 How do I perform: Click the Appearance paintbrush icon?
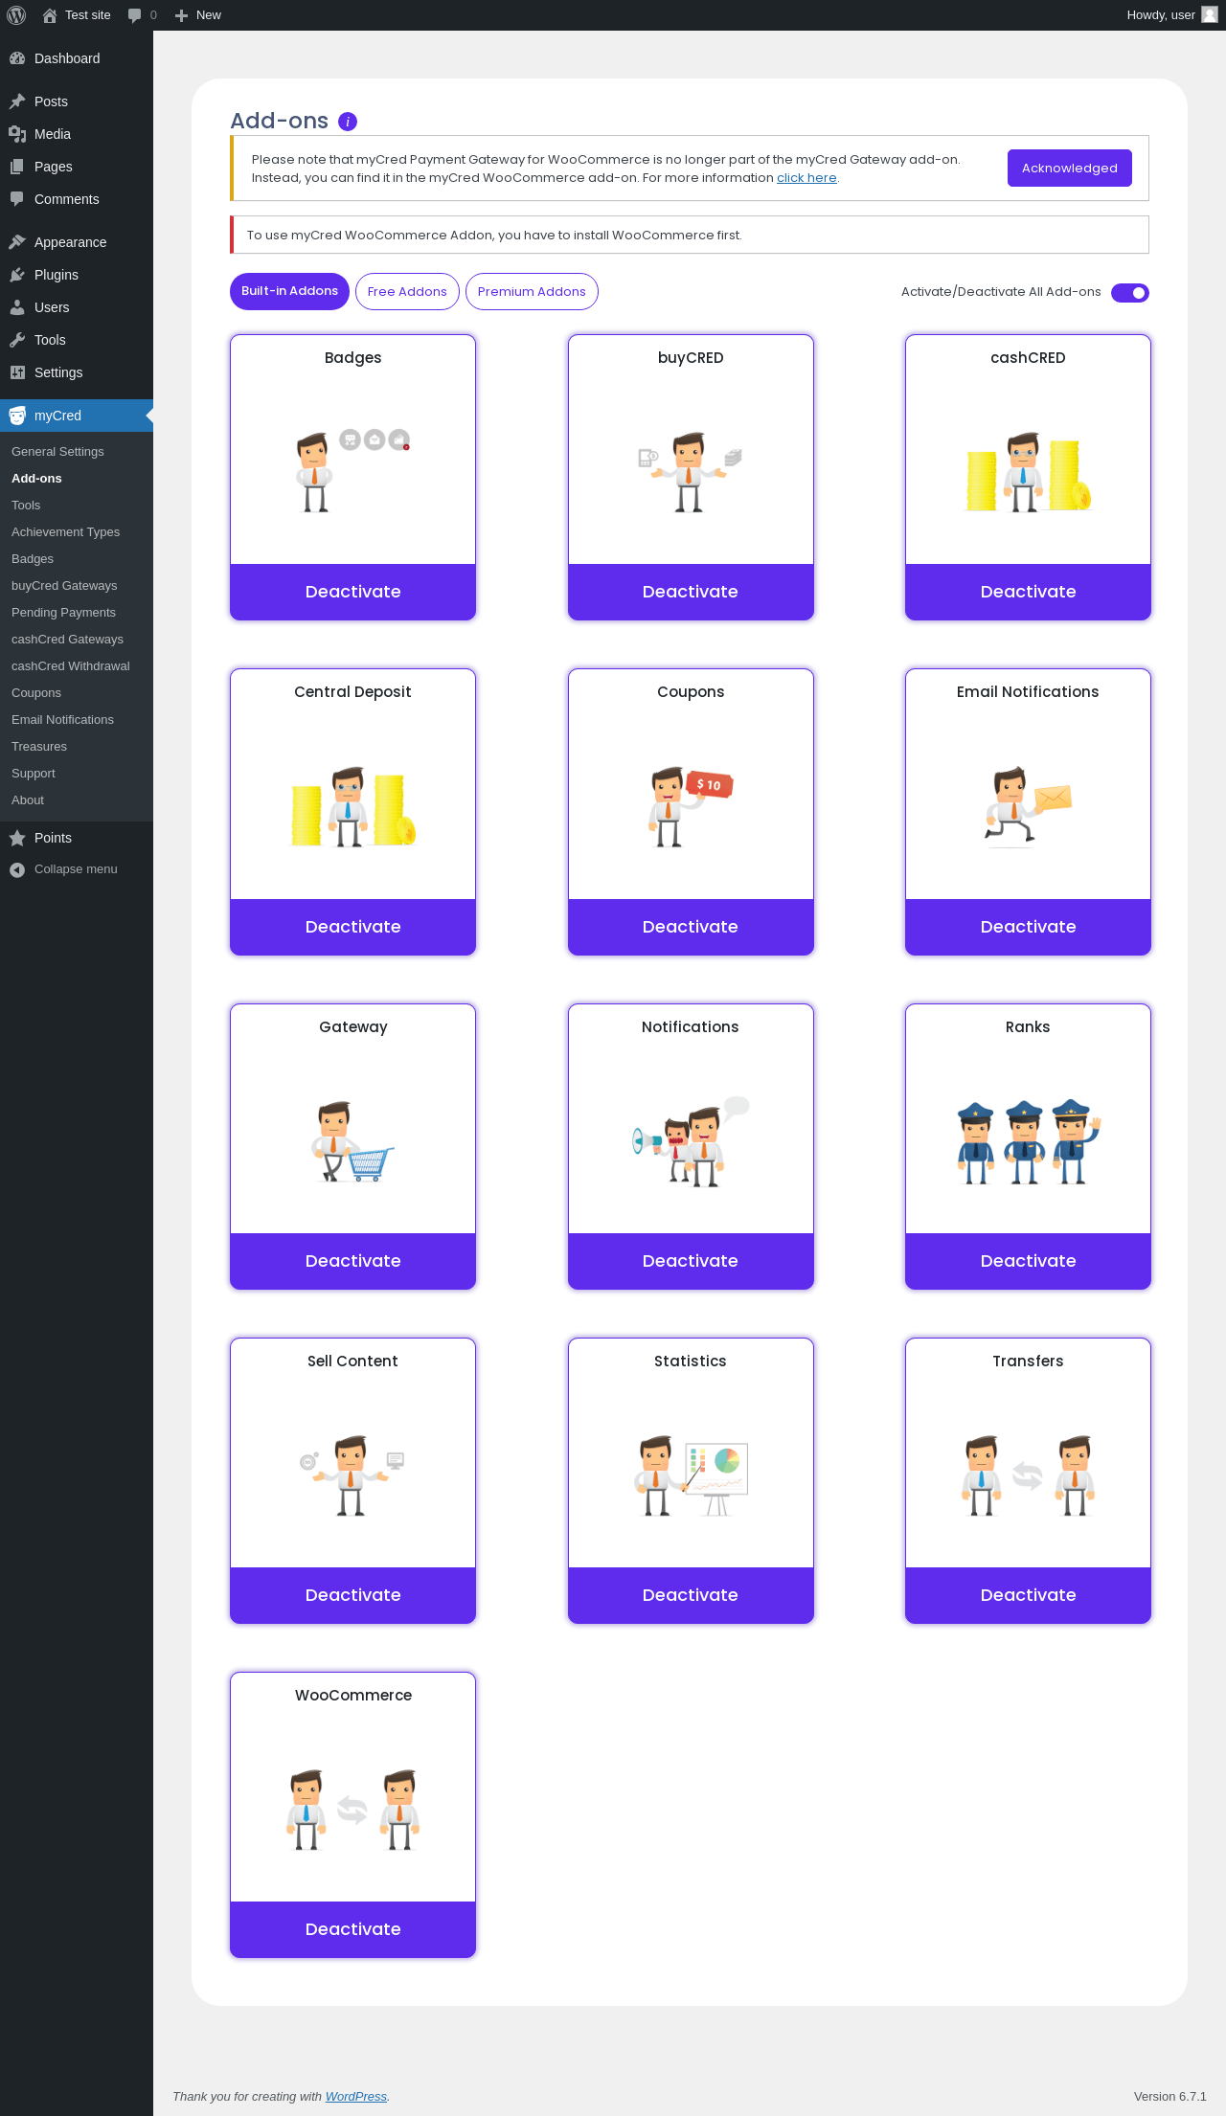coord(17,242)
